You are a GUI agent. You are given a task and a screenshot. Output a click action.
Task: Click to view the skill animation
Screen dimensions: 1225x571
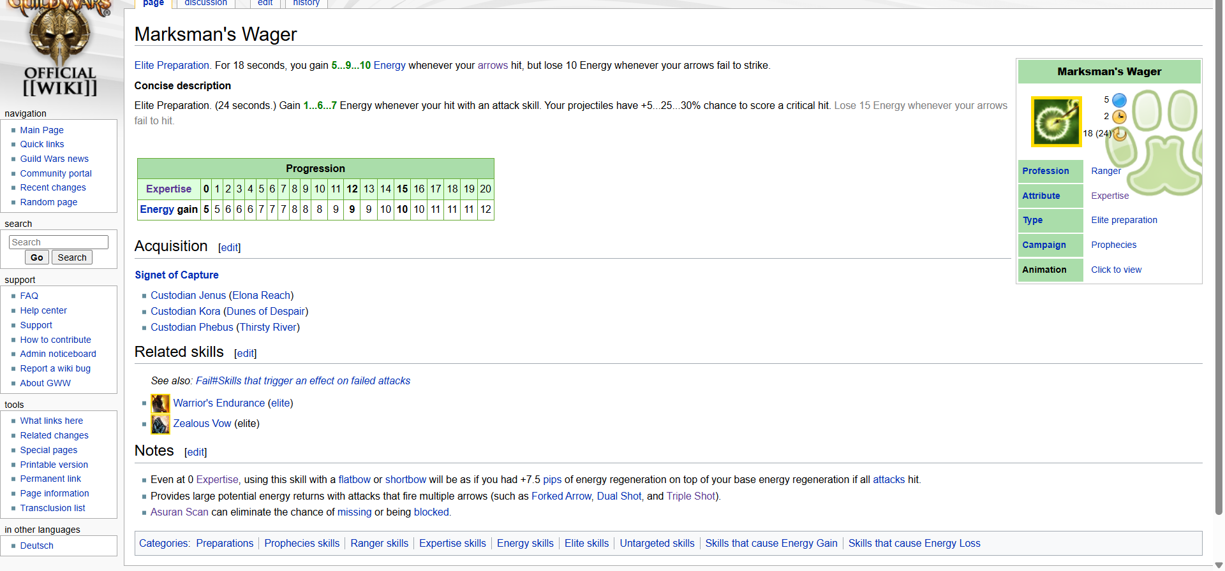pyautogui.click(x=1116, y=270)
